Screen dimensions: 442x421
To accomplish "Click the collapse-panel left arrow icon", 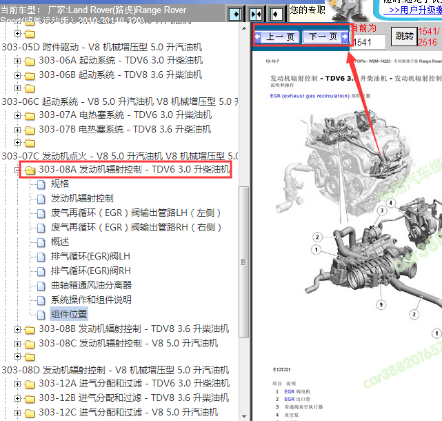I will tap(277, 14).
